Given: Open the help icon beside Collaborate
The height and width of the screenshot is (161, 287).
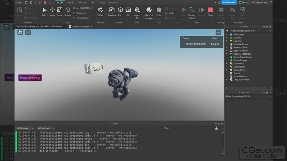Looking at the screenshot, I should point(240,3).
